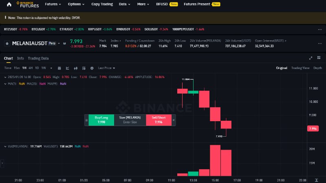The height and width of the screenshot is (183, 326).
Task: Open symbol header more options ellipsis
Action: tap(320, 44)
